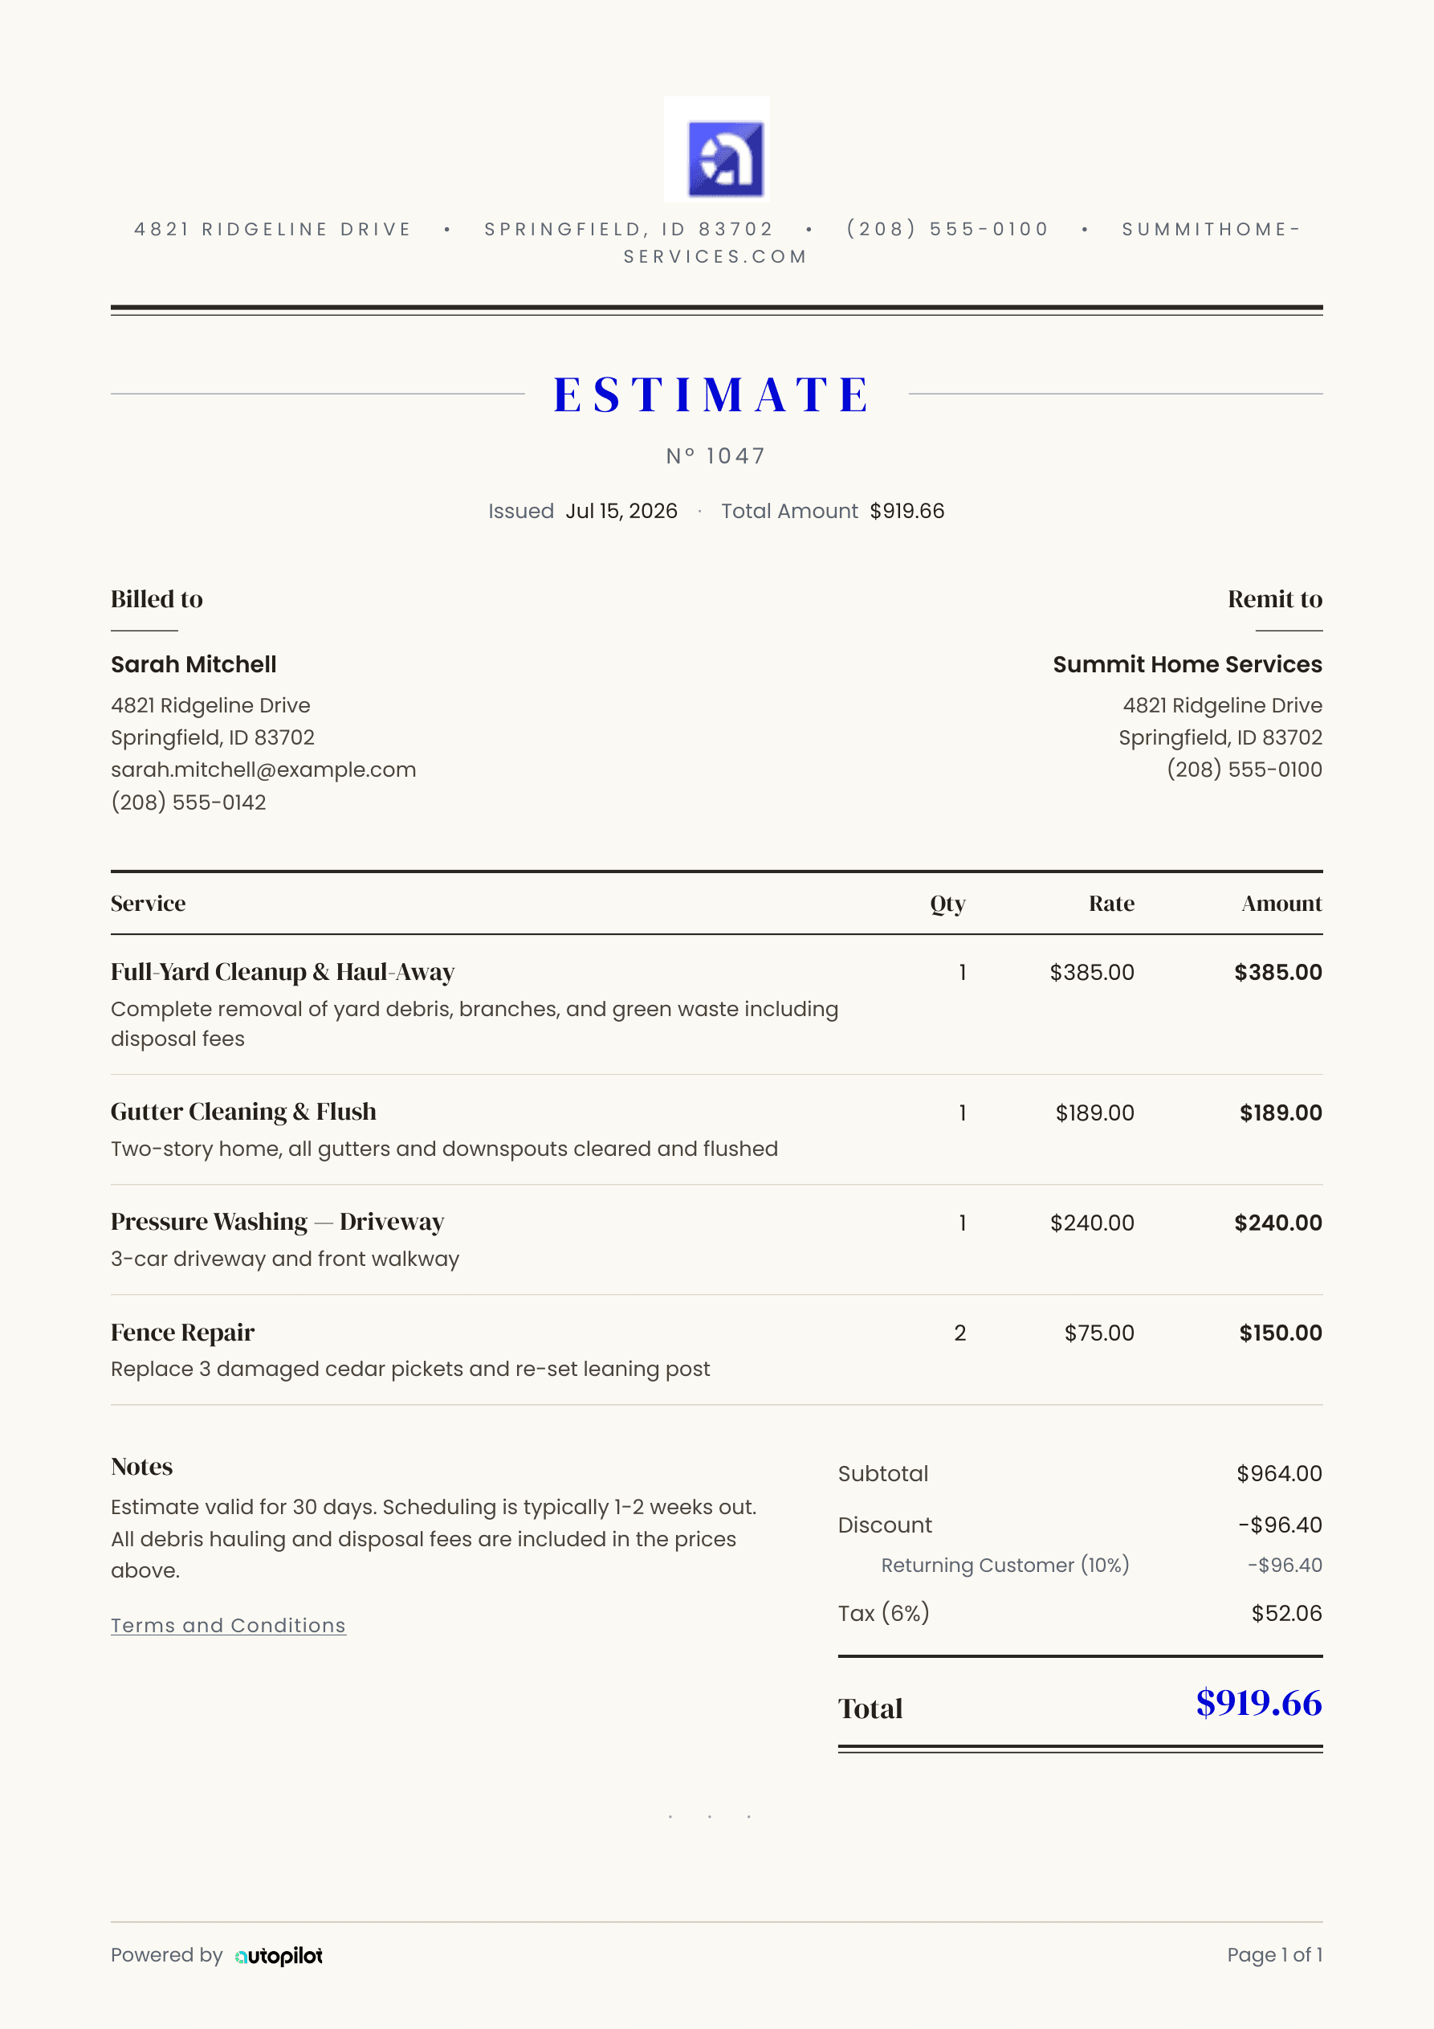The height and width of the screenshot is (2029, 1434).
Task: Click the Sarah Mitchell billed-to name
Action: click(194, 664)
